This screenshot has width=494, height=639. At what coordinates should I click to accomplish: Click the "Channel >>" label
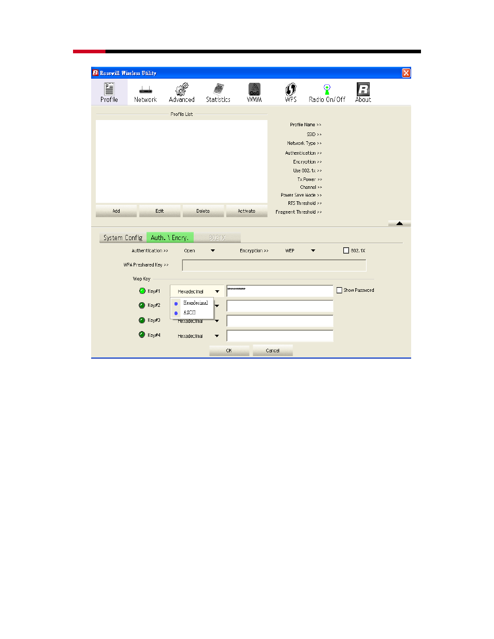[311, 187]
